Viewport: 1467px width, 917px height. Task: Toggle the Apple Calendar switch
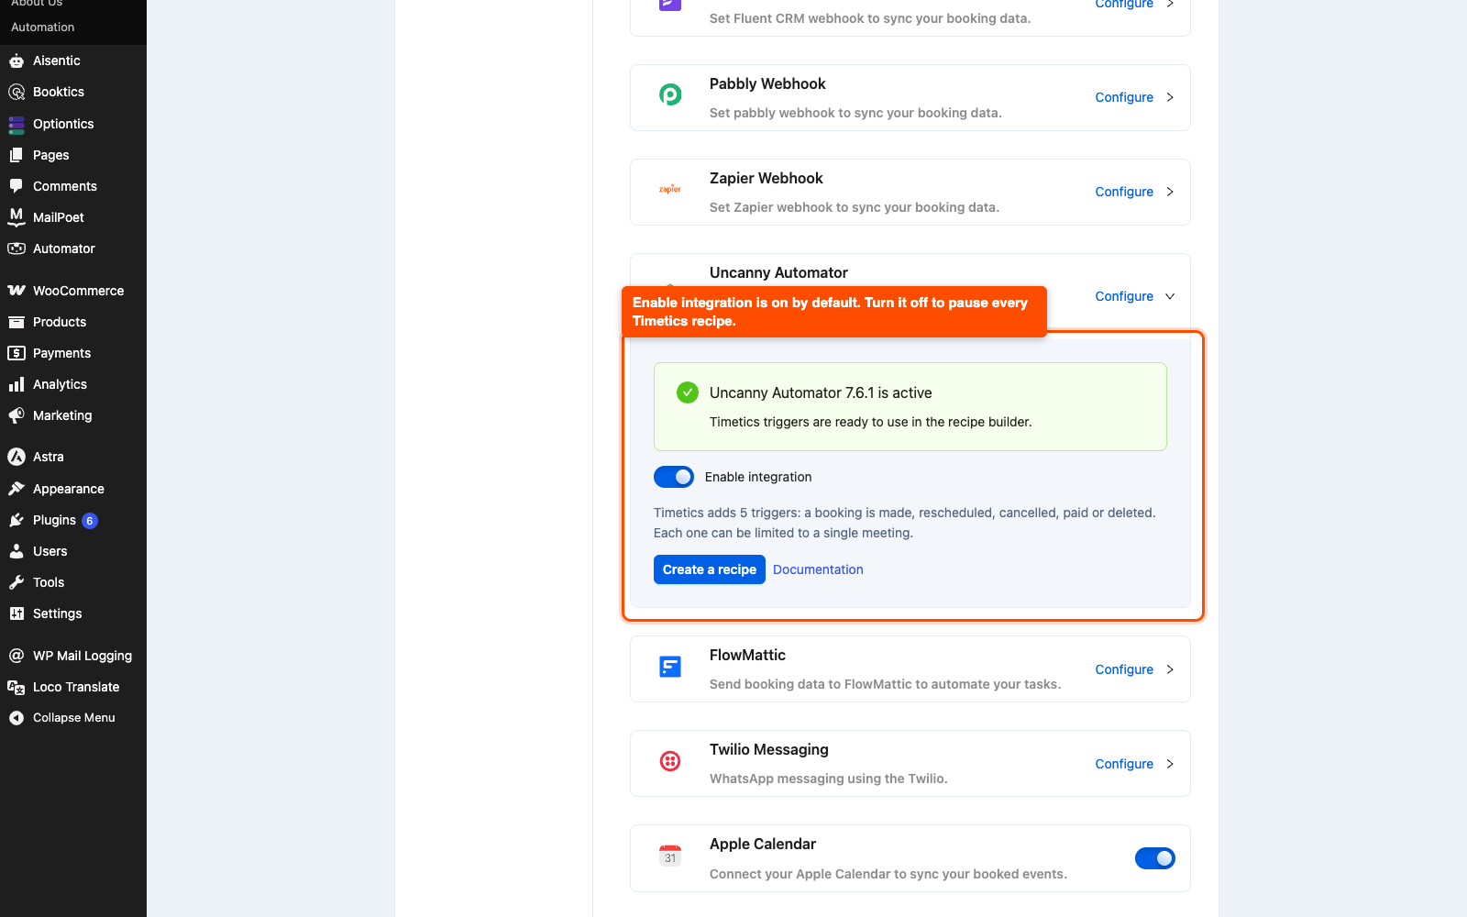(x=1155, y=858)
